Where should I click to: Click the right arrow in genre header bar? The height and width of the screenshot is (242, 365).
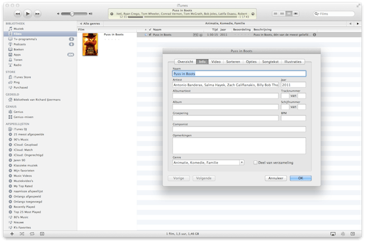(x=358, y=24)
